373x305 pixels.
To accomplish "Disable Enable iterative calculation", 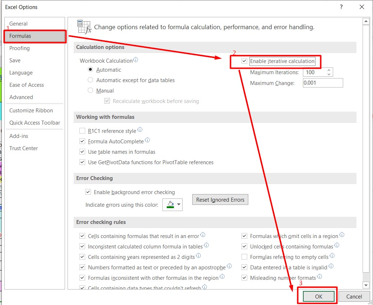I will click(x=244, y=61).
